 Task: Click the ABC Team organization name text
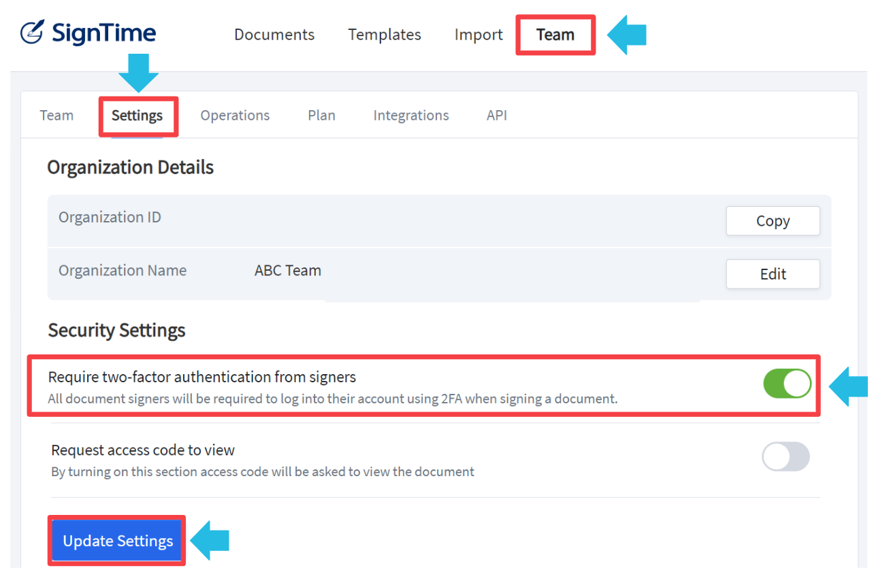[288, 271]
